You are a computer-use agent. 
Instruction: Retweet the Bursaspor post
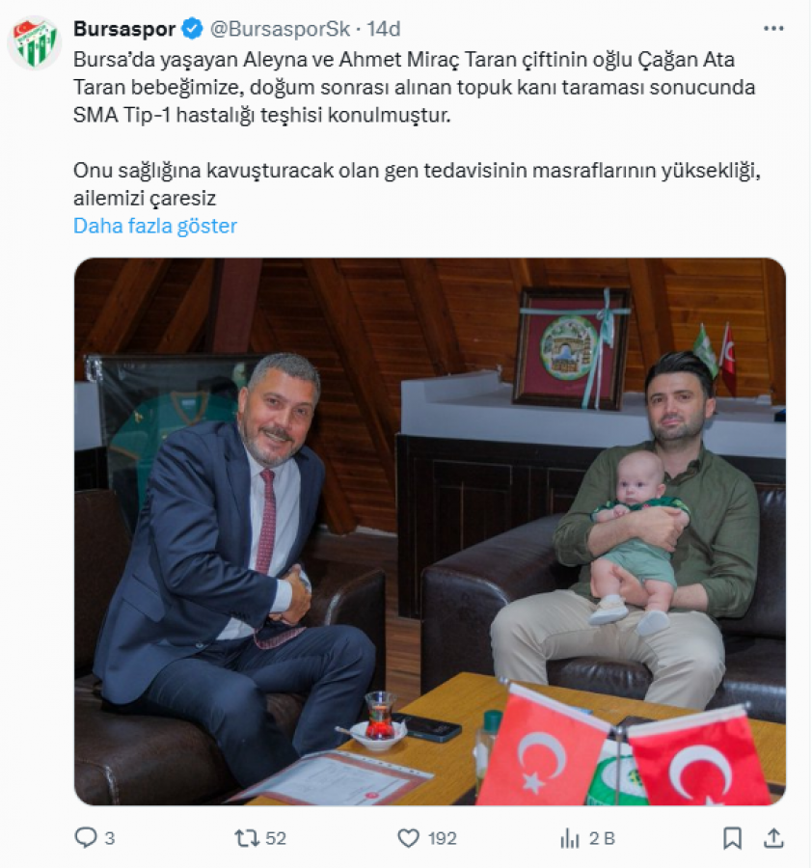[246, 838]
